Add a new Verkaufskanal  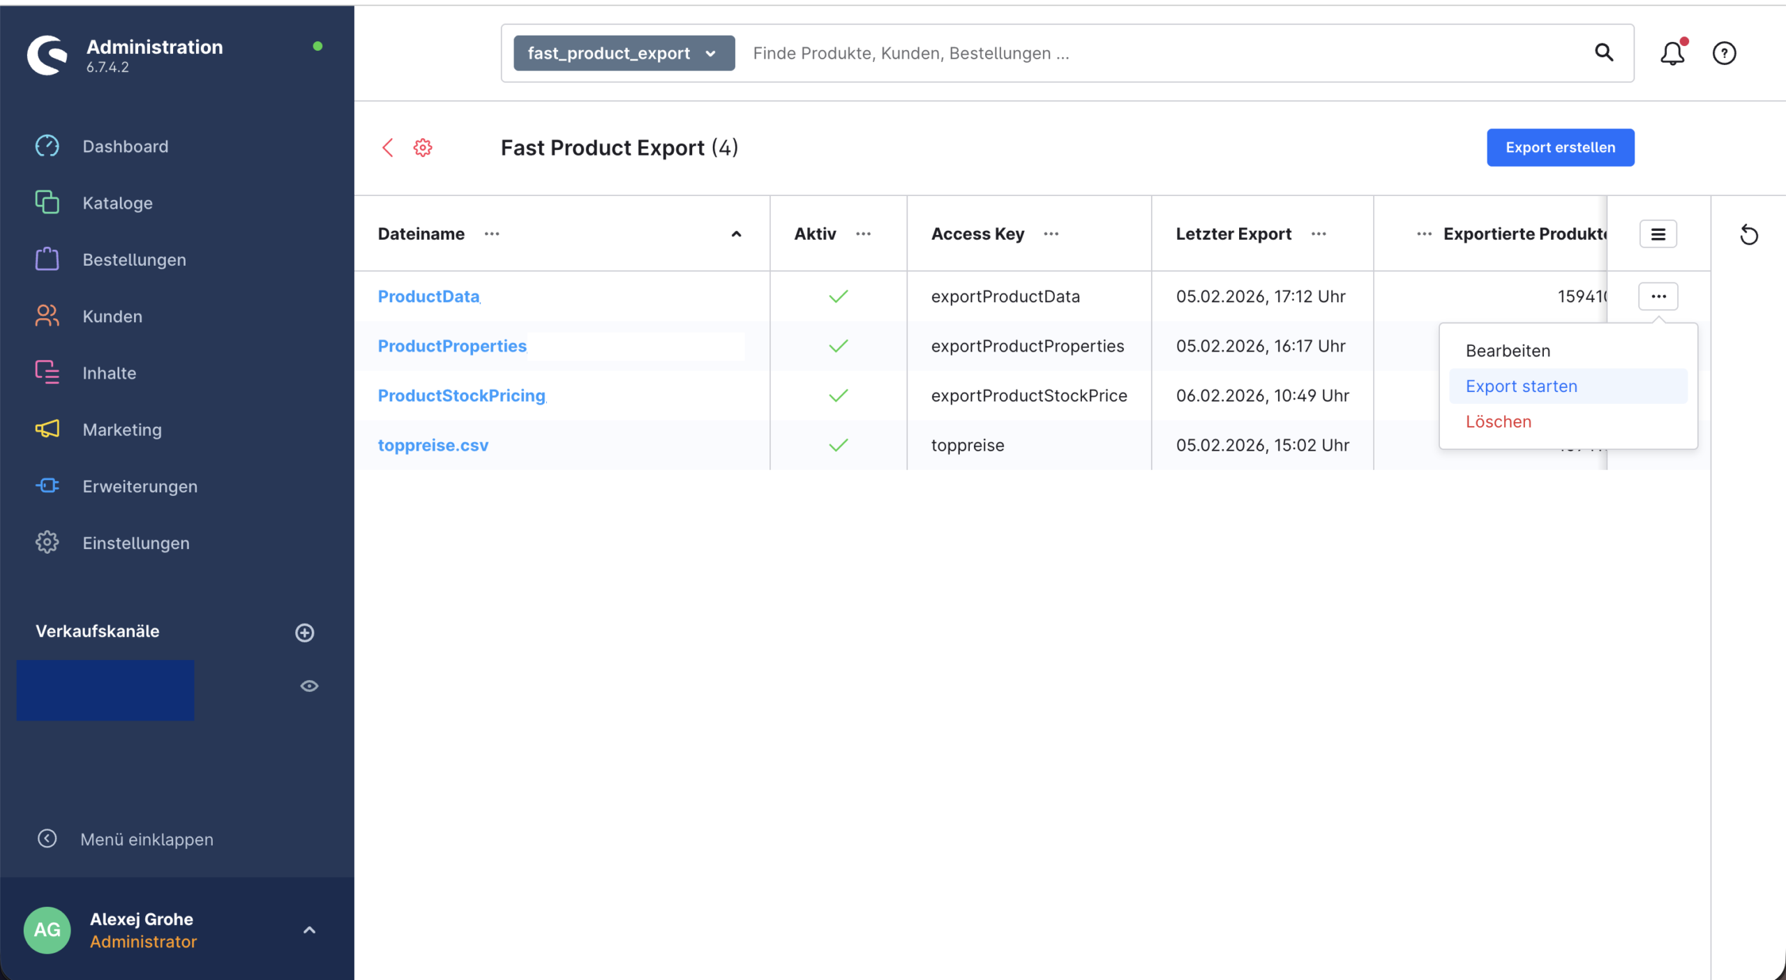(305, 632)
